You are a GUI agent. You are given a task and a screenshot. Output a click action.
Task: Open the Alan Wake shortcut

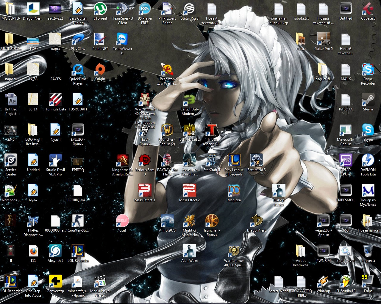[x=190, y=251]
